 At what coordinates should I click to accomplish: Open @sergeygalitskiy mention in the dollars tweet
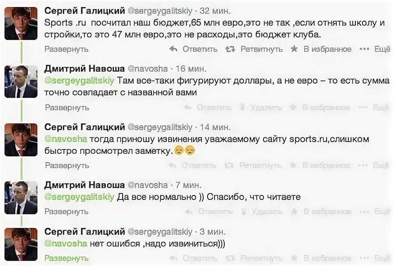tap(80, 81)
